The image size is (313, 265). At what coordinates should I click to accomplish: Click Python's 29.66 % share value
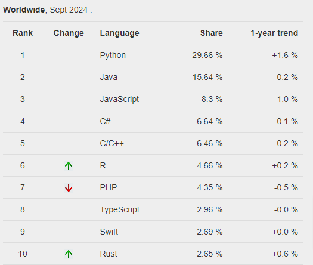pyautogui.click(x=207, y=55)
